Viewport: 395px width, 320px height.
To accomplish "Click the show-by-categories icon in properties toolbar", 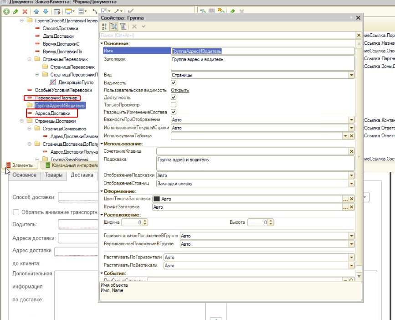I will [x=113, y=27].
